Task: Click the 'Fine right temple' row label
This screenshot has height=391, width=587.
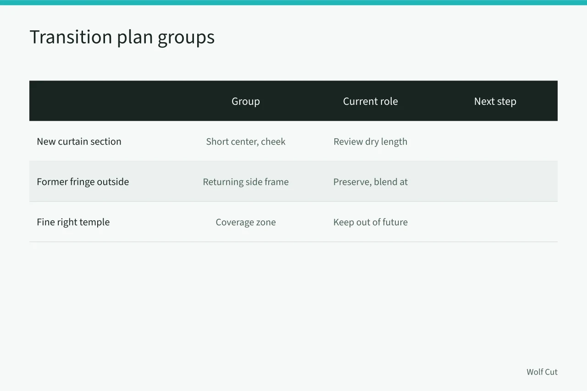Action: click(x=73, y=222)
